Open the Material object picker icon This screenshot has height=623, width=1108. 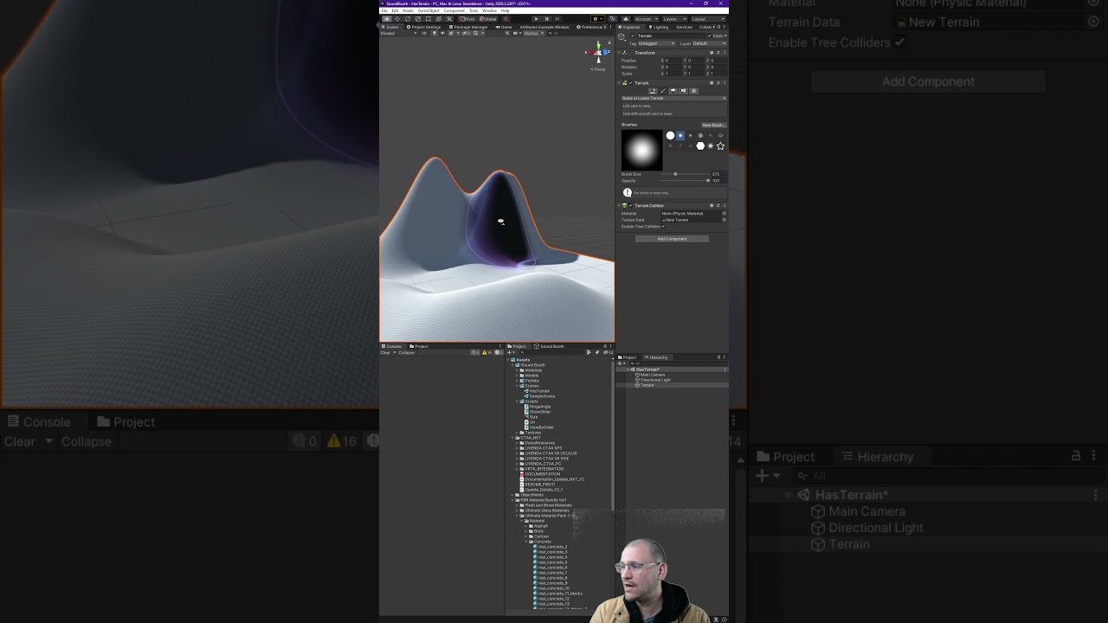[725, 213]
